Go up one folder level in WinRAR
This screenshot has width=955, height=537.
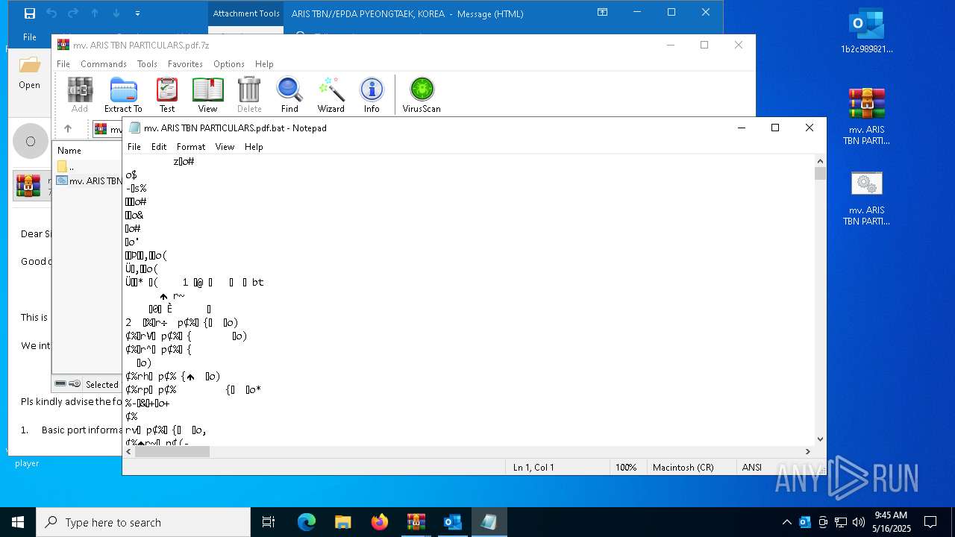point(68,129)
